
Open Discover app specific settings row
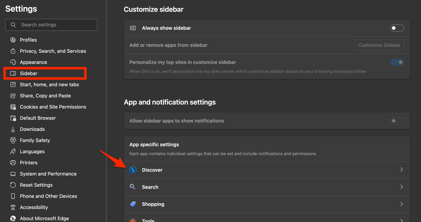pos(267,170)
